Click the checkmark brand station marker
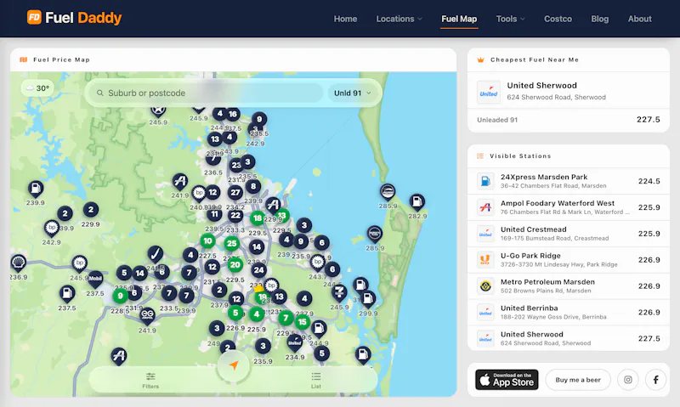The height and width of the screenshot is (407, 680). click(x=156, y=254)
